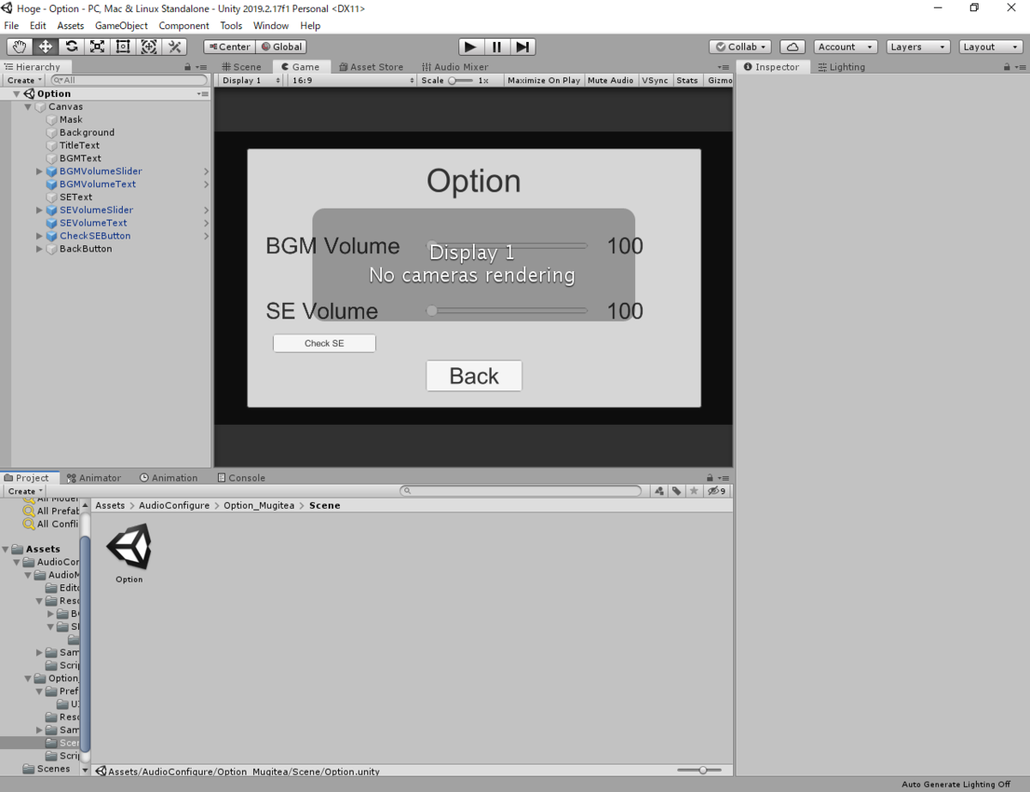1030x792 pixels.
Task: Click the Step frame button
Action: 524,46
